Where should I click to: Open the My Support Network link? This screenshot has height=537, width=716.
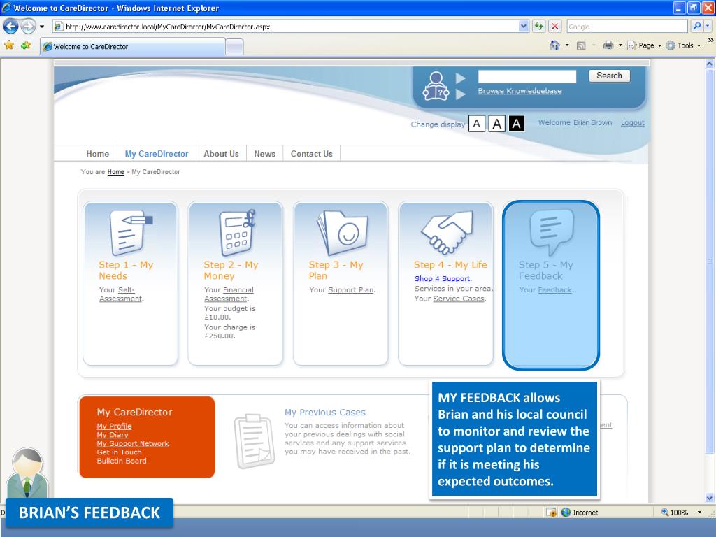133,443
